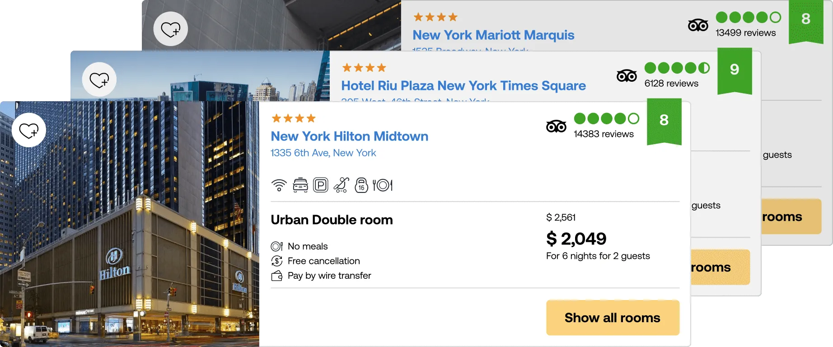The height and width of the screenshot is (347, 833).
Task: Click Marriott Marquis TripAdvisor owl icon
Action: coord(698,25)
